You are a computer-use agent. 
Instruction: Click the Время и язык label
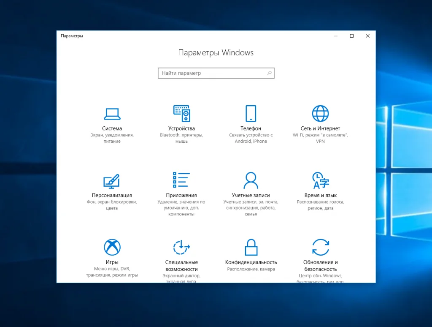tap(321, 195)
